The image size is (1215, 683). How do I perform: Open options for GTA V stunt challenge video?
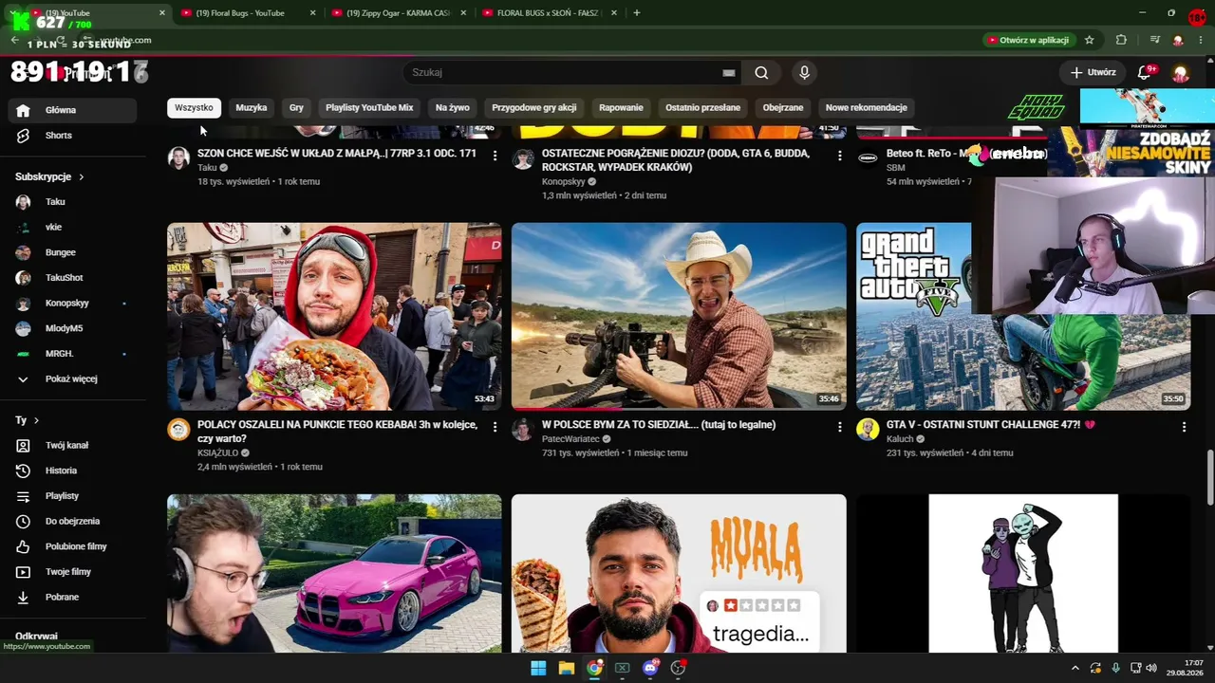[x=1184, y=427]
